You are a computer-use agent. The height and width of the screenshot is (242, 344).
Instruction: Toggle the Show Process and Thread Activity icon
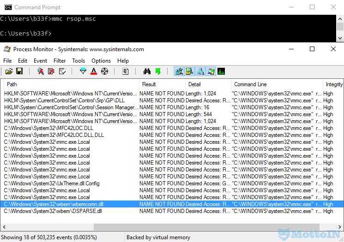pyautogui.click(x=211, y=71)
